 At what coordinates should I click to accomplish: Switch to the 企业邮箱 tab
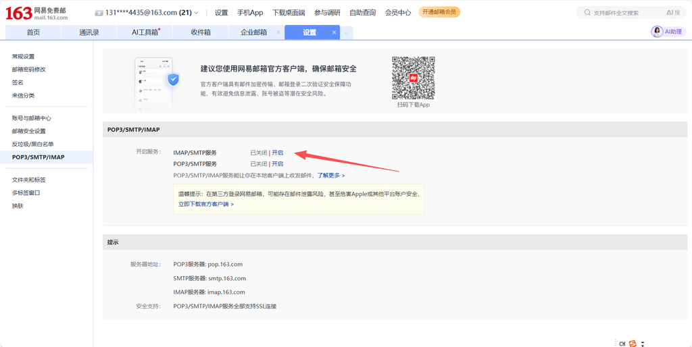pos(253,32)
